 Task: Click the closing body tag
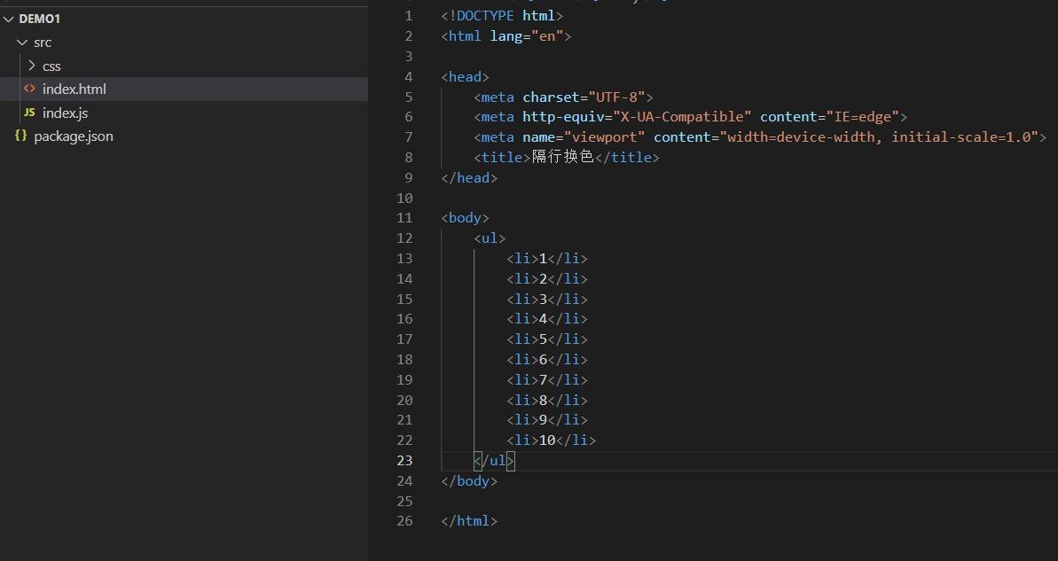click(469, 480)
